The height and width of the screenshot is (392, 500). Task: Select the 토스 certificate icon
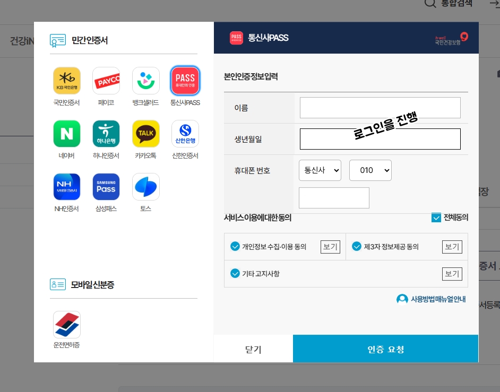(x=146, y=187)
